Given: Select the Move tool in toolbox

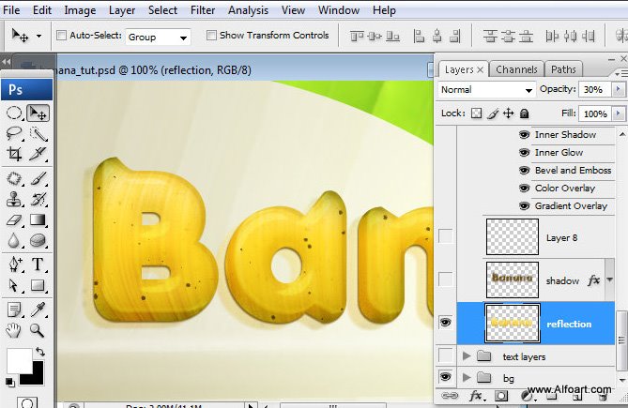Looking at the screenshot, I should click(x=38, y=113).
